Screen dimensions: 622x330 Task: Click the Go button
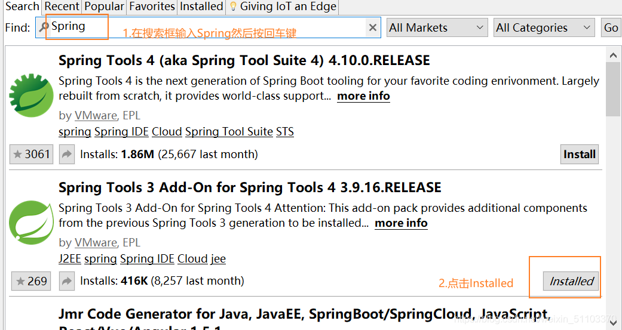point(611,27)
